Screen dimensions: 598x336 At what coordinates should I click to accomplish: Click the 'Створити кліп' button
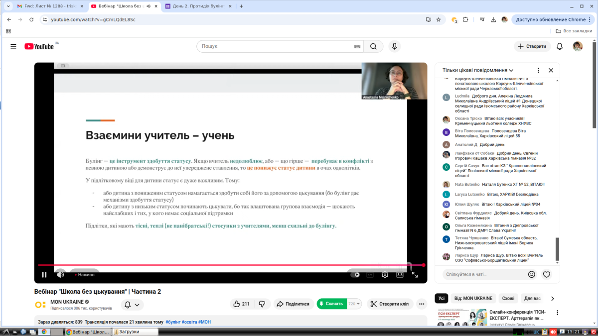click(x=389, y=304)
